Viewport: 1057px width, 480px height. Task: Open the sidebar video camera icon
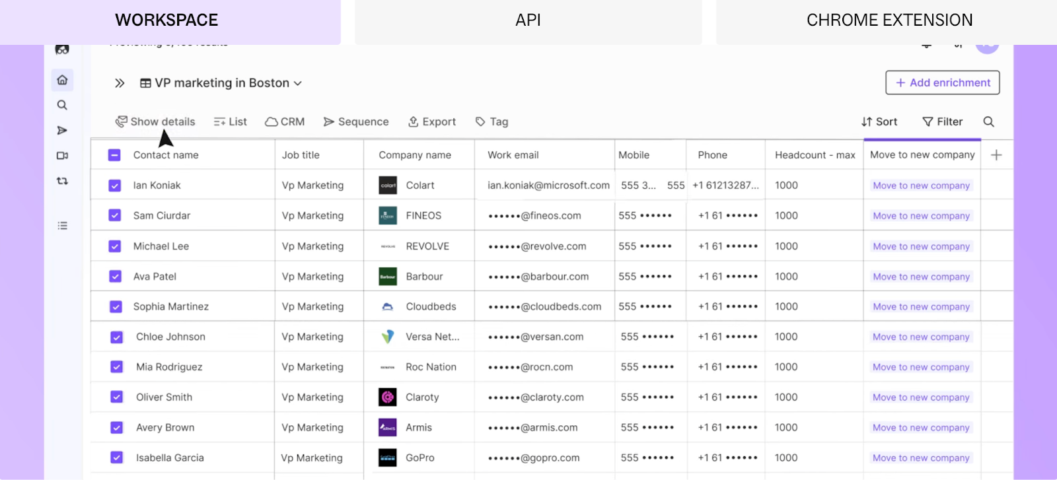pos(62,156)
